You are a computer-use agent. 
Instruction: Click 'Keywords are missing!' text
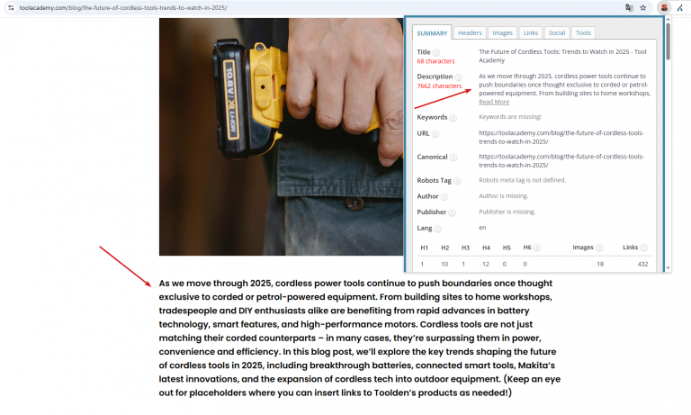510,117
